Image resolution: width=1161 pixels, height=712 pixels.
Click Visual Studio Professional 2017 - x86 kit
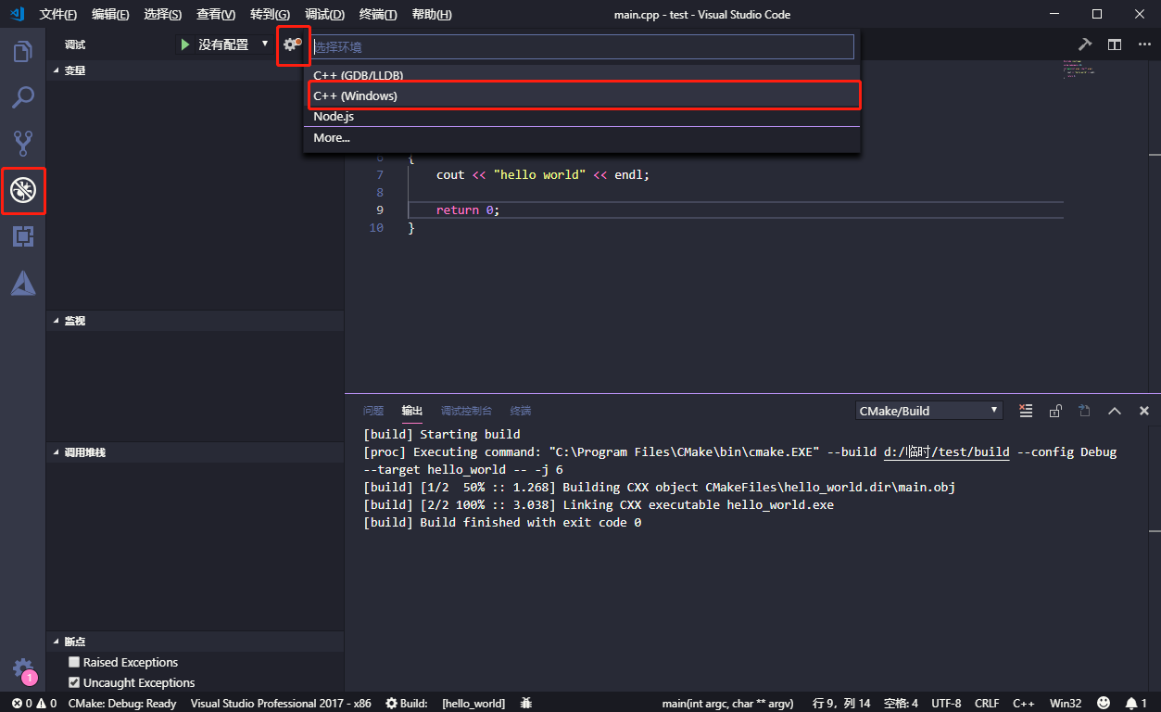click(281, 704)
